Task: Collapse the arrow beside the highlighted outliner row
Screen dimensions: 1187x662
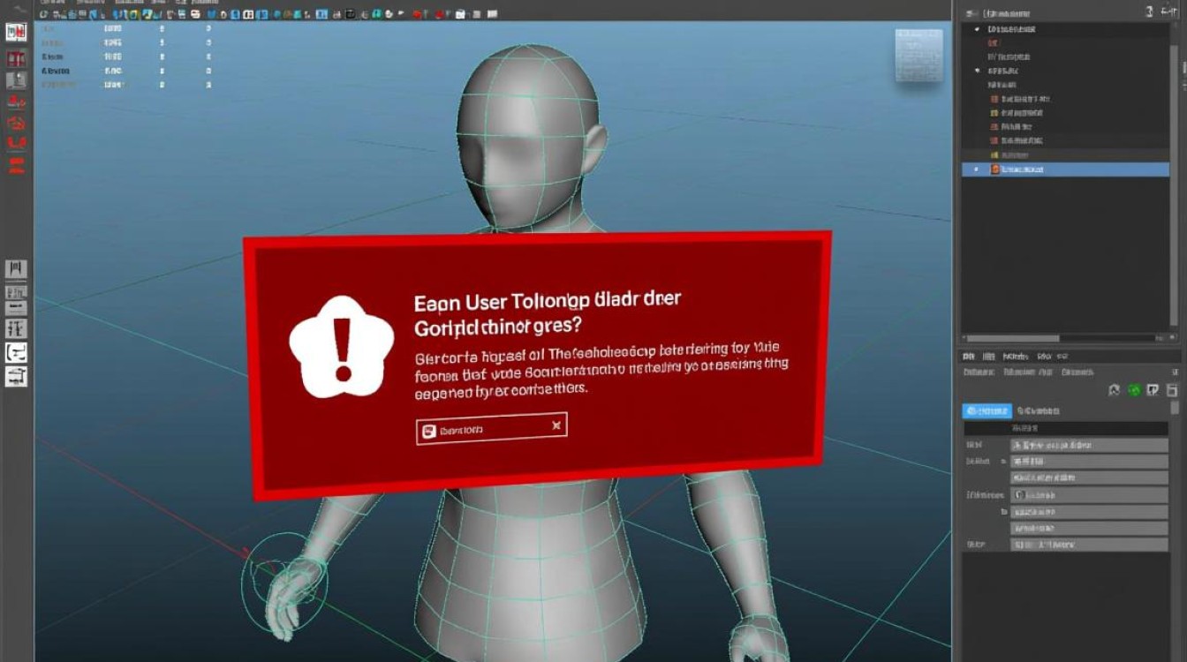Action: [976, 169]
